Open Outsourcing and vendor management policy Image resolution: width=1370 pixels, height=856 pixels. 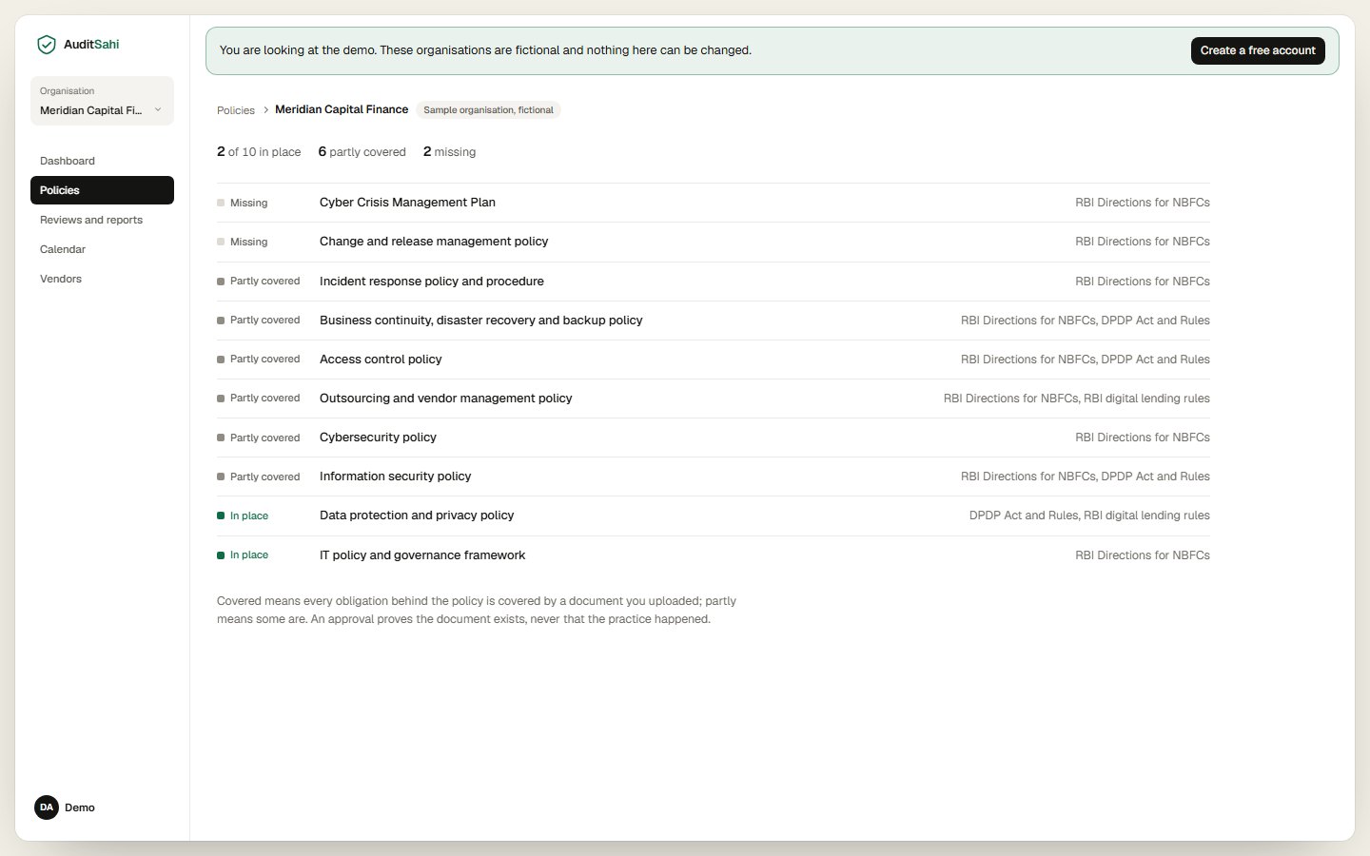(714, 399)
